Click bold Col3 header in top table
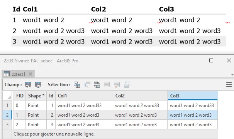The width and height of the screenshot is (234, 139). click(x=166, y=9)
